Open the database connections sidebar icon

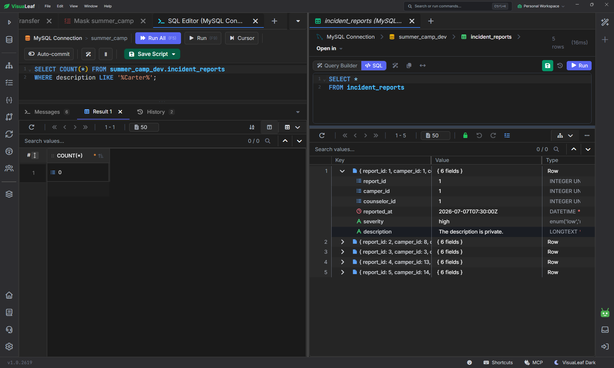coord(9,40)
